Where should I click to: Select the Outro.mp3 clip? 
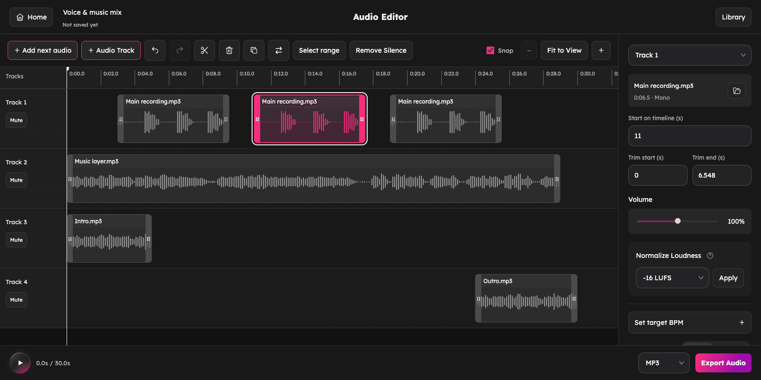click(526, 298)
